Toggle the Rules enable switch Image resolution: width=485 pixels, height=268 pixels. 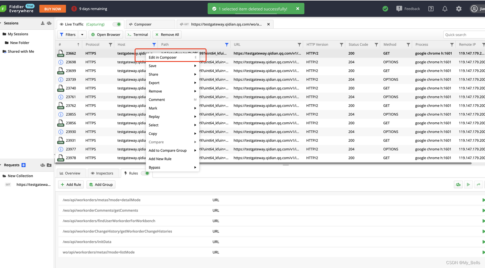click(145, 173)
